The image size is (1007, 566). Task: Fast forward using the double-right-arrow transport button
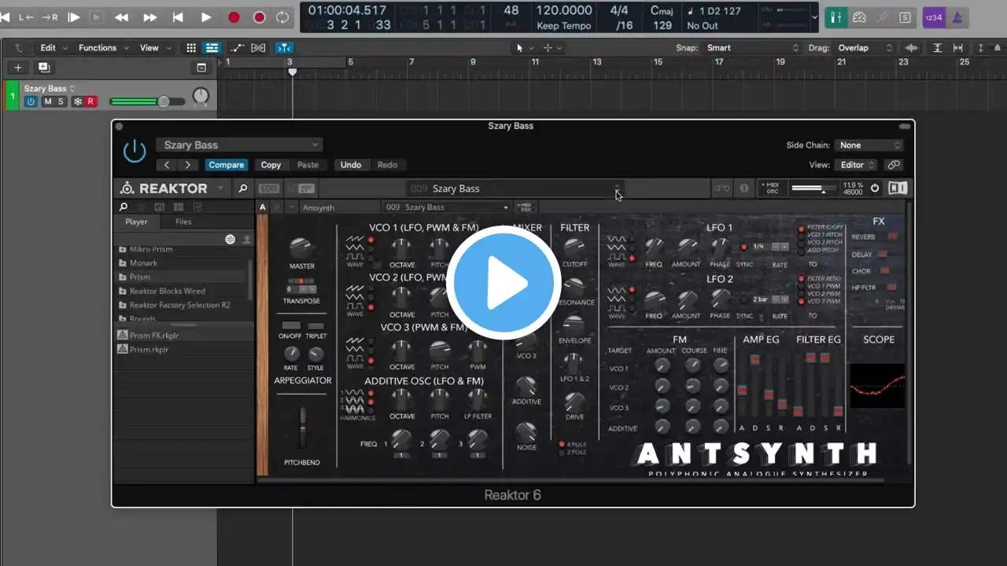pyautogui.click(x=149, y=17)
